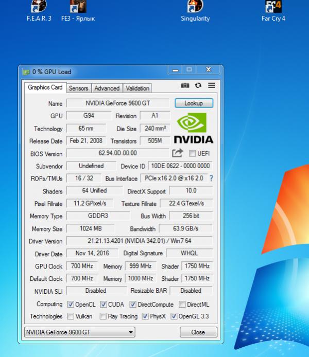The height and width of the screenshot is (357, 309).
Task: Click the Shaders value 64 Unified
Action: (94, 190)
